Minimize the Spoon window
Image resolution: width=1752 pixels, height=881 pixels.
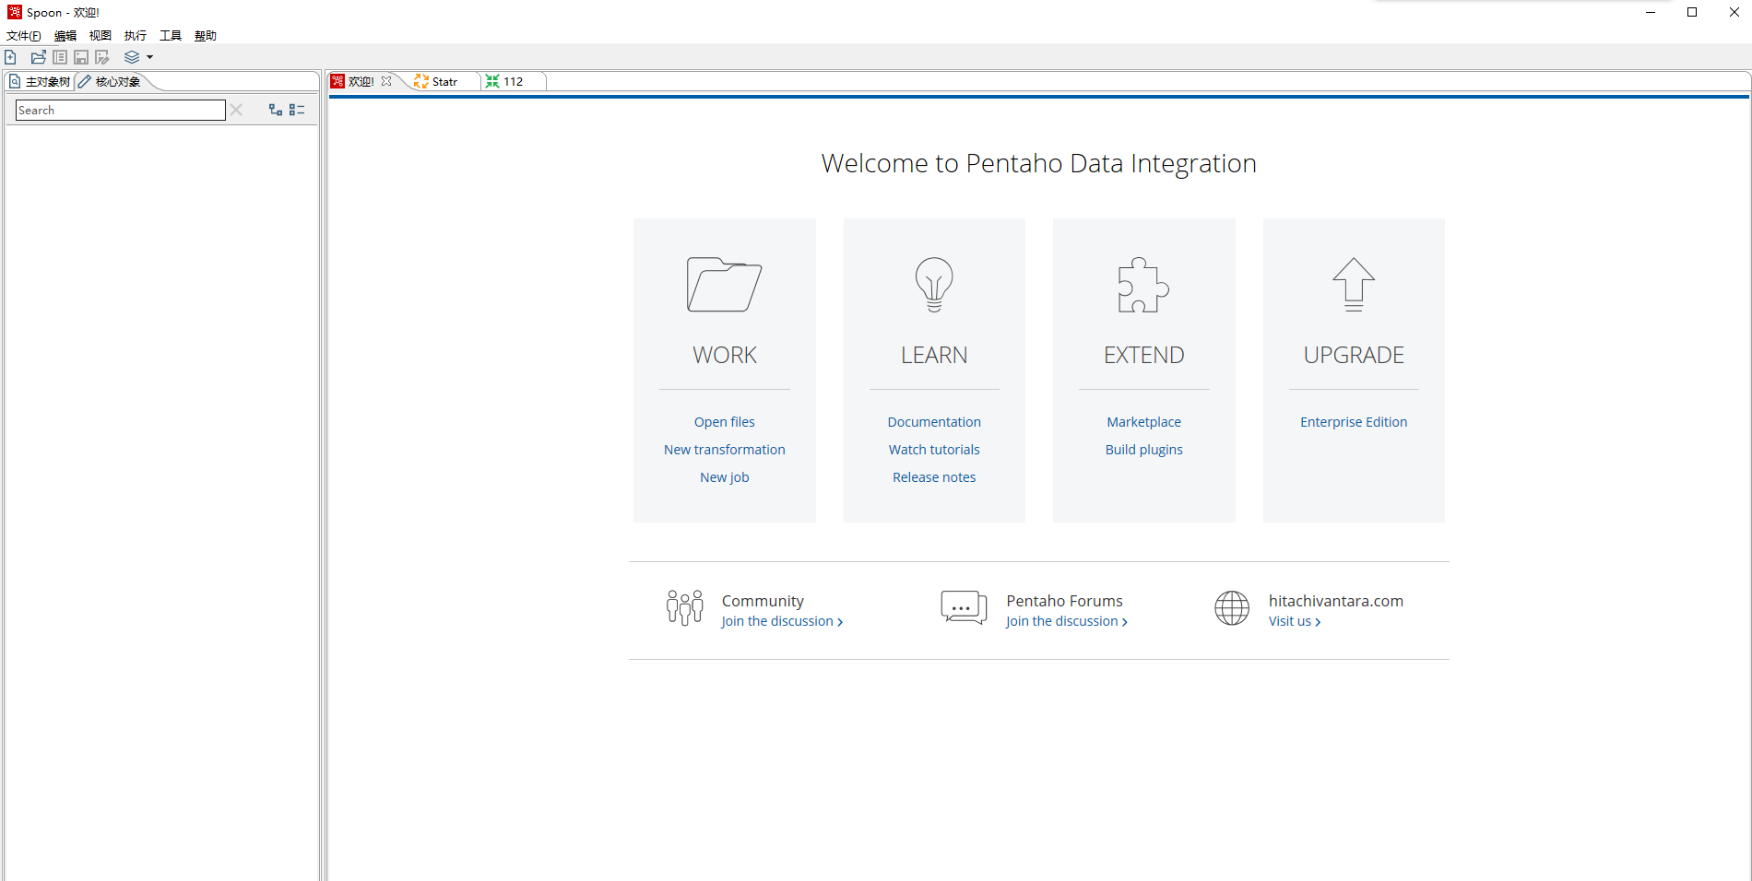(x=1651, y=12)
